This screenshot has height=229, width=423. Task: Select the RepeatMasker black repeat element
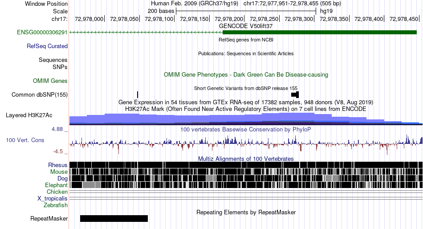click(114, 218)
